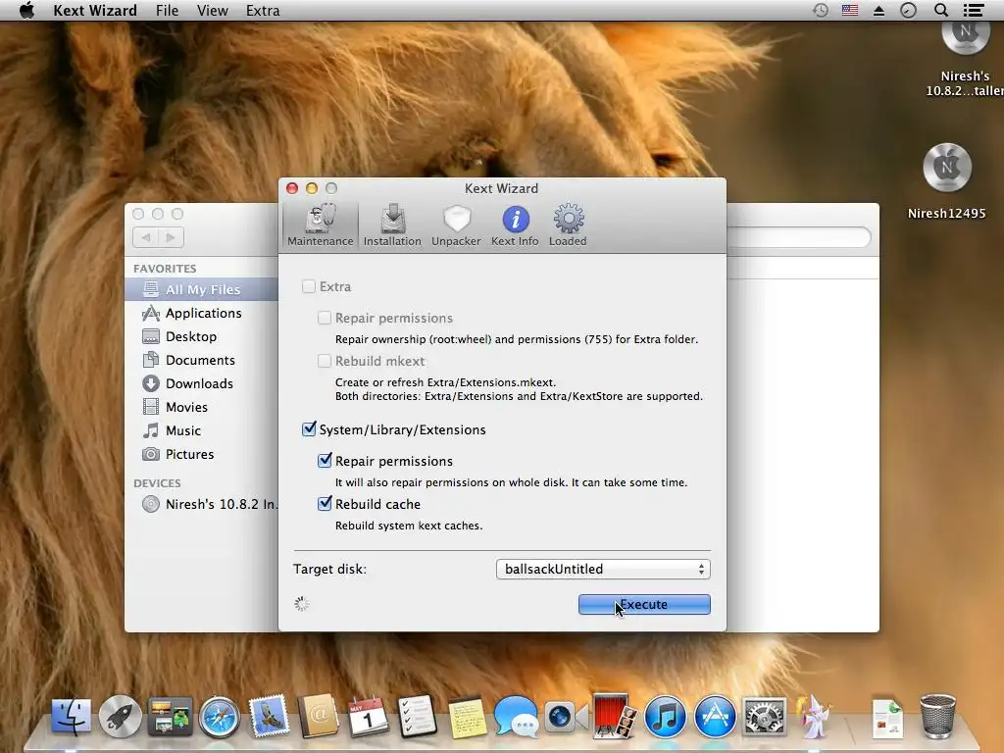Select the Kext Info tab
This screenshot has width=1004, height=753.
tap(515, 225)
